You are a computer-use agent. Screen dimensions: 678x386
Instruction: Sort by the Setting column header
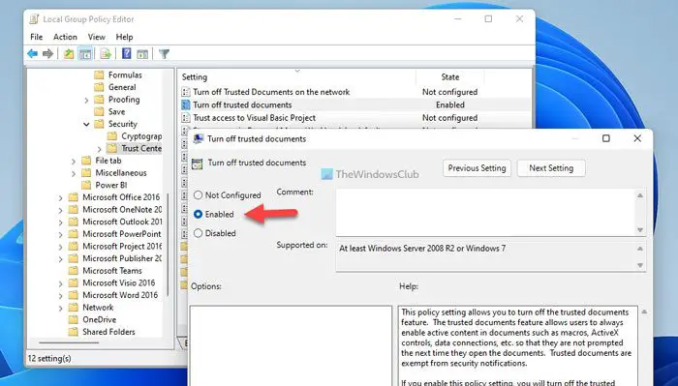pos(297,76)
